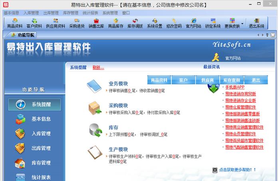Close the active tab with X button

coord(273,35)
